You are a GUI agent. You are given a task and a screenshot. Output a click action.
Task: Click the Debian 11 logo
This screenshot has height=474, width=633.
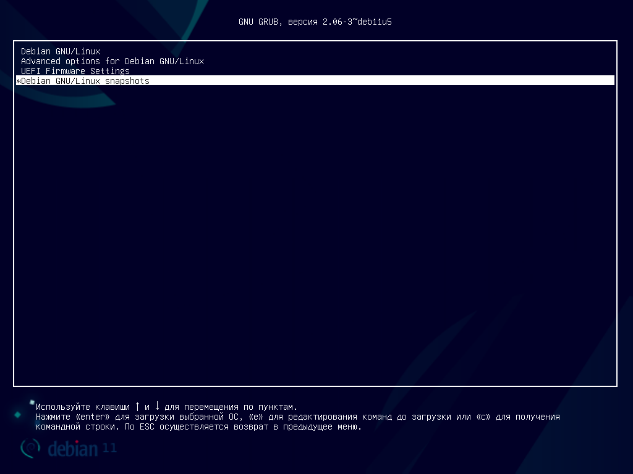coord(69,448)
